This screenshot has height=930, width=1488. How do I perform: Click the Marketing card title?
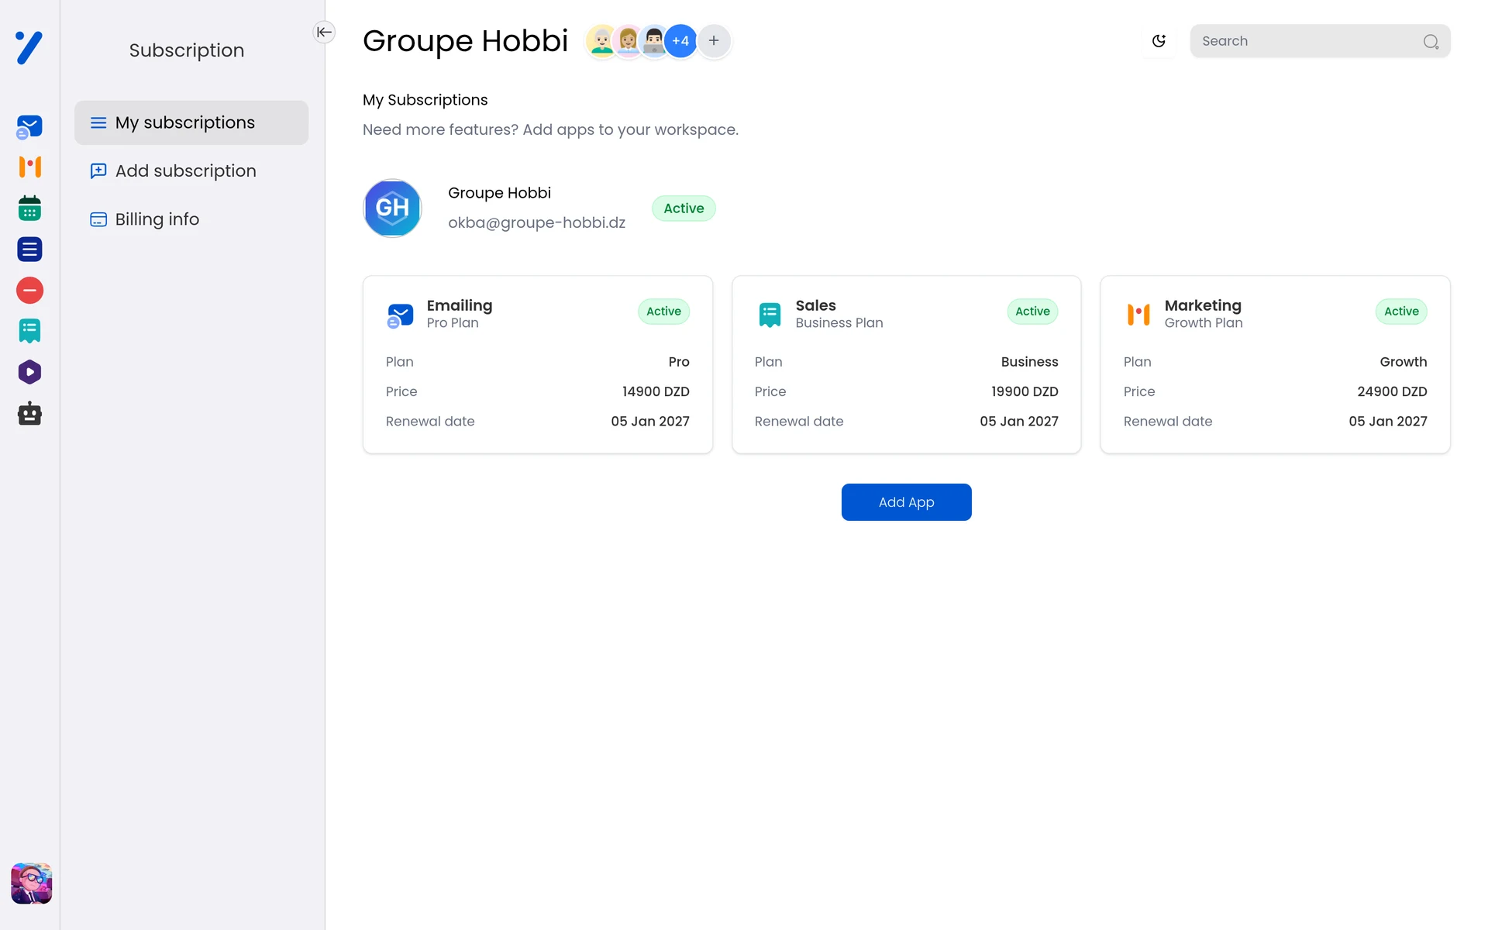tap(1203, 305)
